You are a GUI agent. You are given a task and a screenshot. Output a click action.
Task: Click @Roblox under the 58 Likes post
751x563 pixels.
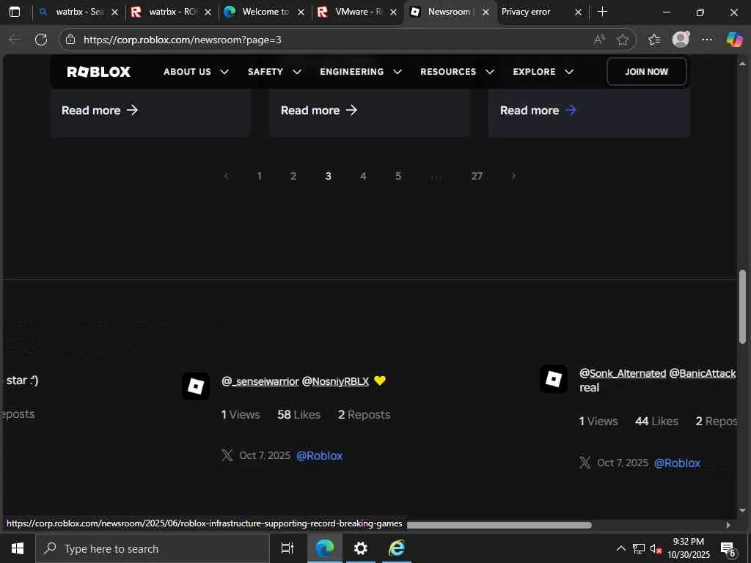pyautogui.click(x=320, y=456)
